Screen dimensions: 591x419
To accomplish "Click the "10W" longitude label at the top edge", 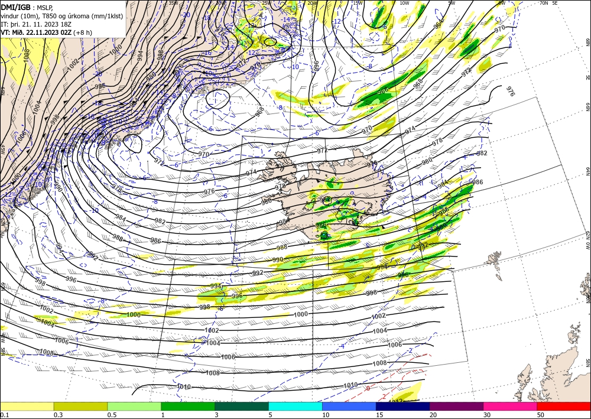I will pyautogui.click(x=404, y=3).
